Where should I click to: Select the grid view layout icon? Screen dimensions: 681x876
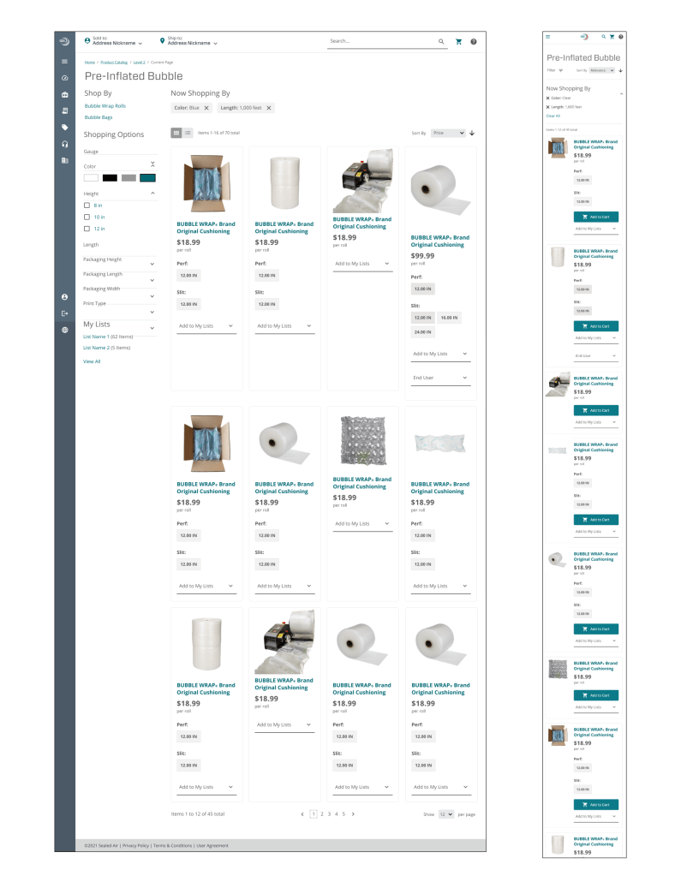tap(176, 133)
